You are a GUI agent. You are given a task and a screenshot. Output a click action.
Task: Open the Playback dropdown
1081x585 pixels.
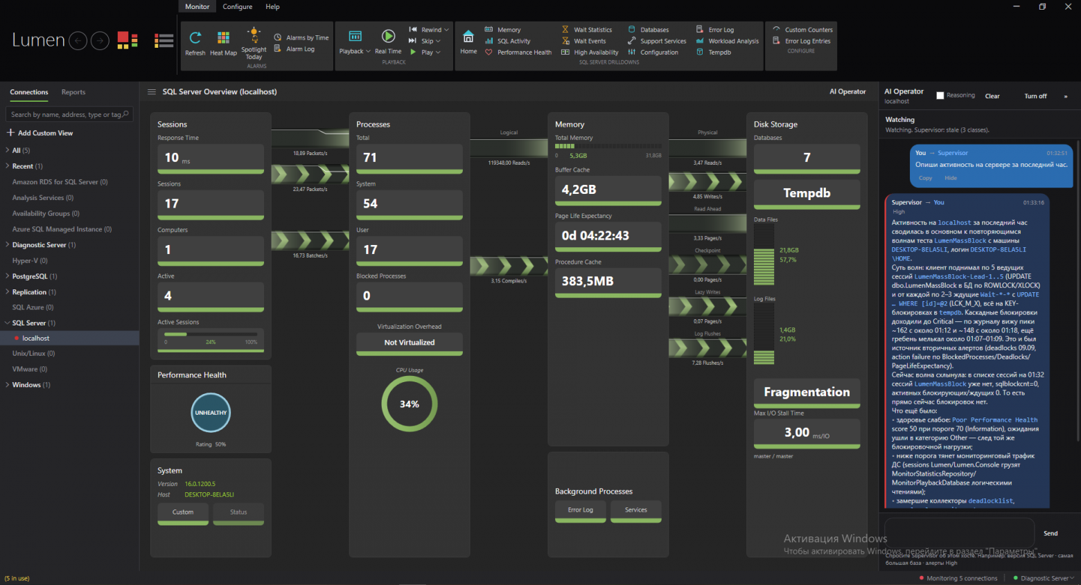click(x=355, y=42)
